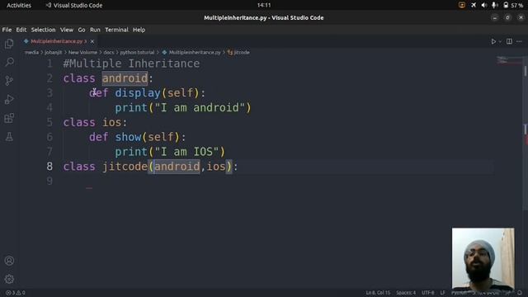Open the Accounts menu icon
Screen dimensions: 528x297
[x=9, y=261]
